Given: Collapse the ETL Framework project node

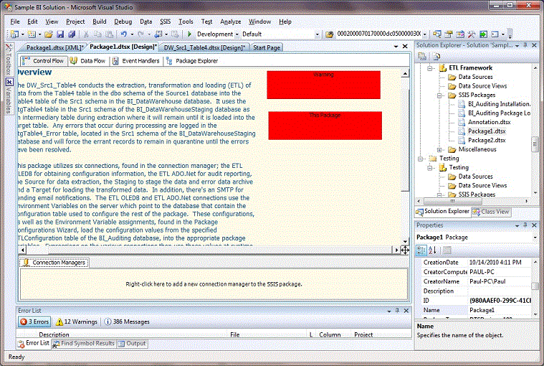Looking at the screenshot, I should pyautogui.click(x=430, y=68).
